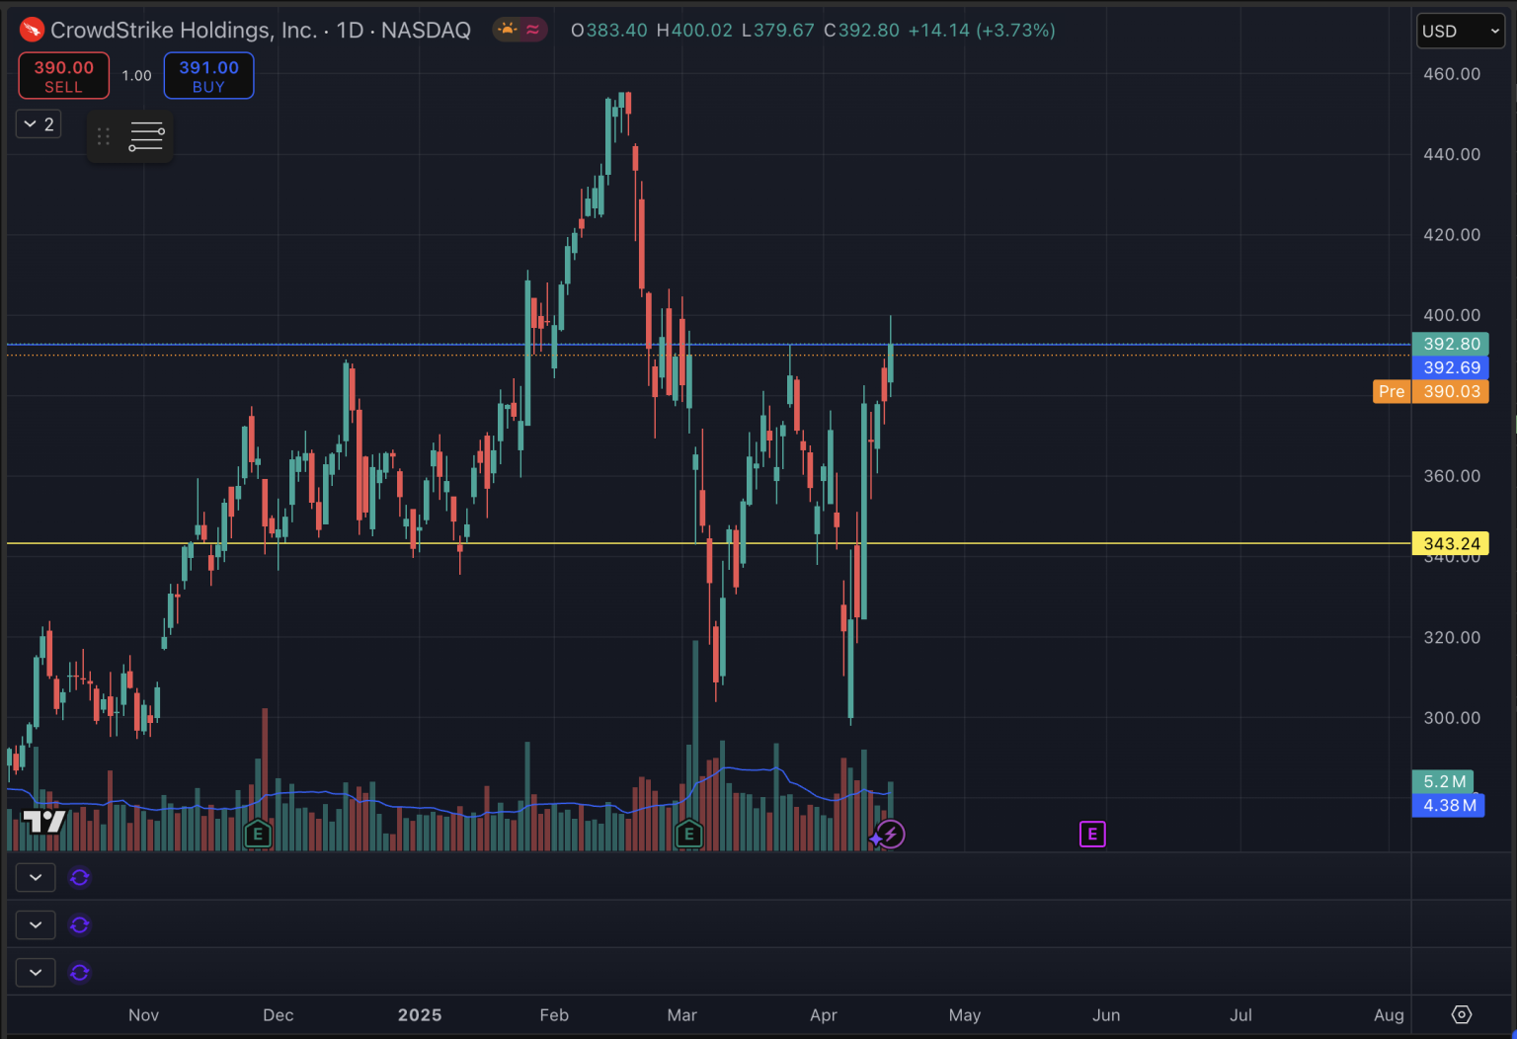Expand the bottom-most collapsed indicator pane
Image resolution: width=1517 pixels, height=1039 pixels.
click(35, 972)
